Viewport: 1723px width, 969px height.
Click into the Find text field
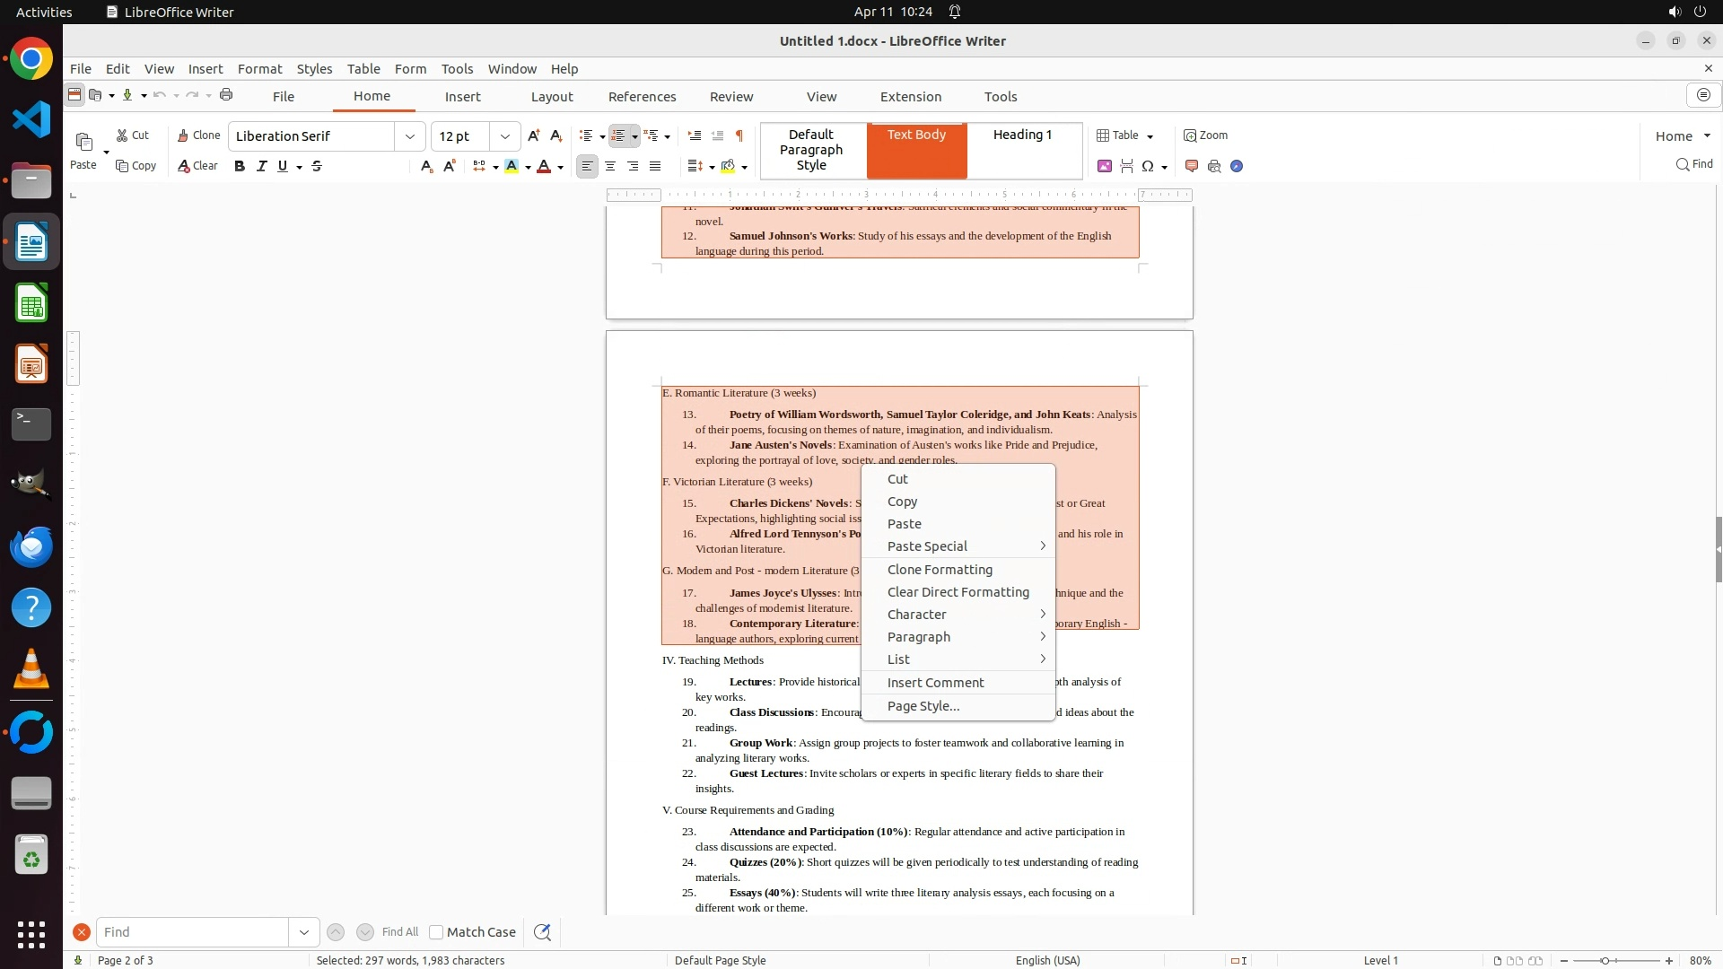[192, 932]
